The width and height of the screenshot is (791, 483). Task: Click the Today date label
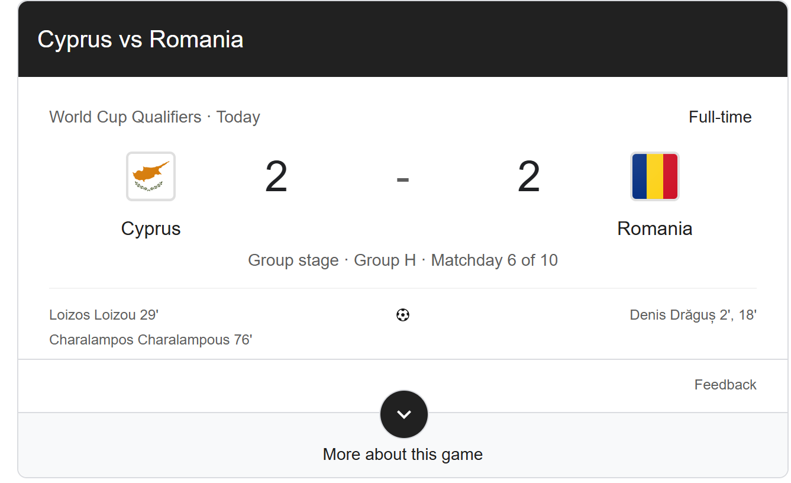[238, 117]
